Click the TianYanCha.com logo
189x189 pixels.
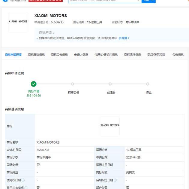[14, 1]
